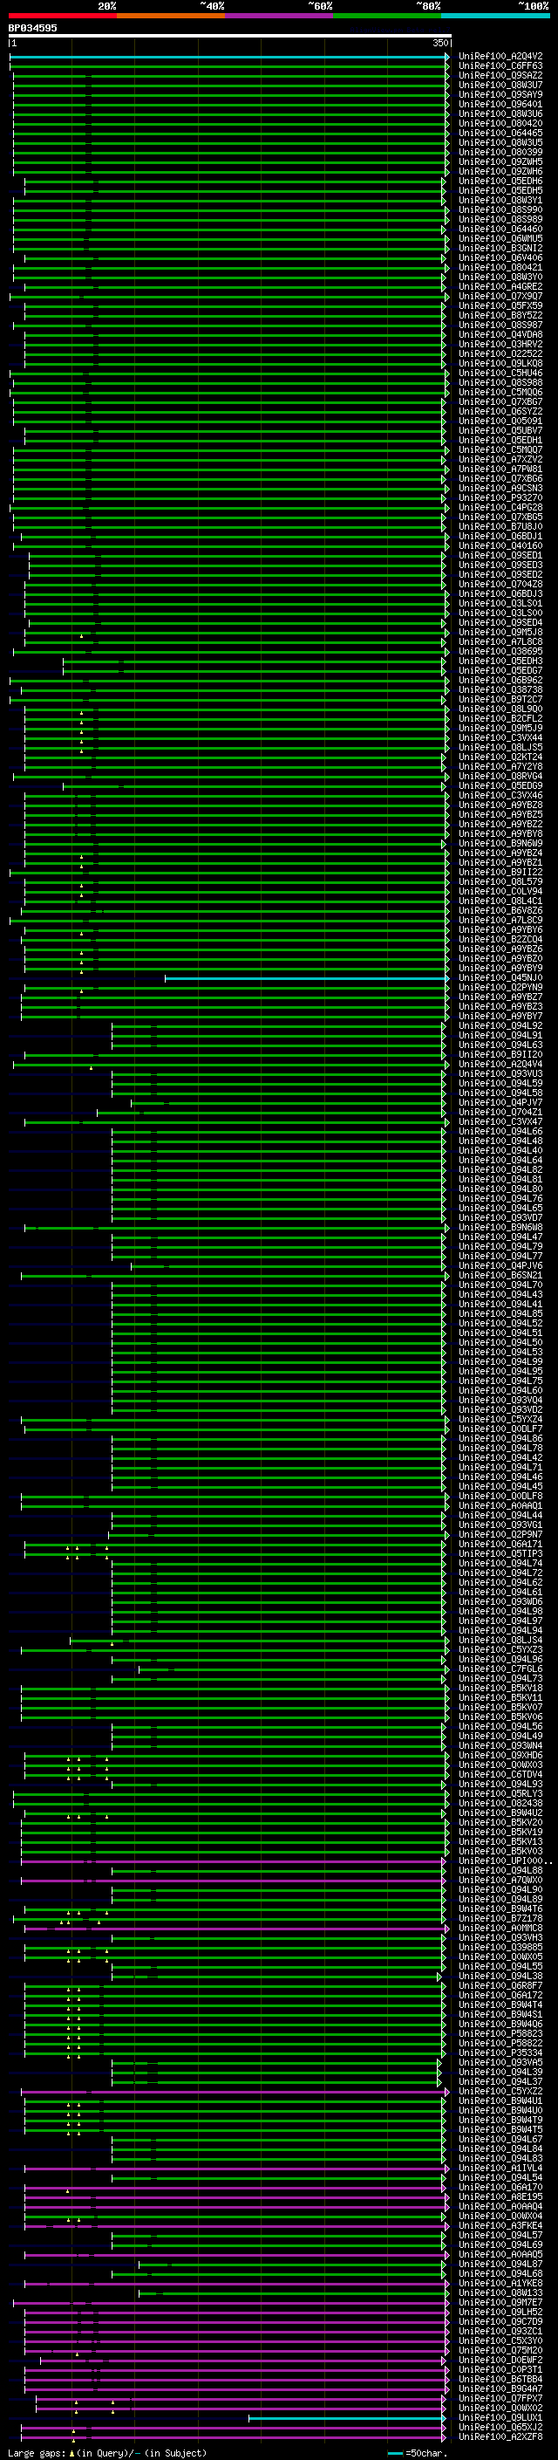The image size is (558, 2460).
Task: Click the UniRef100_Q704Z1 label
Action: click(500, 1112)
